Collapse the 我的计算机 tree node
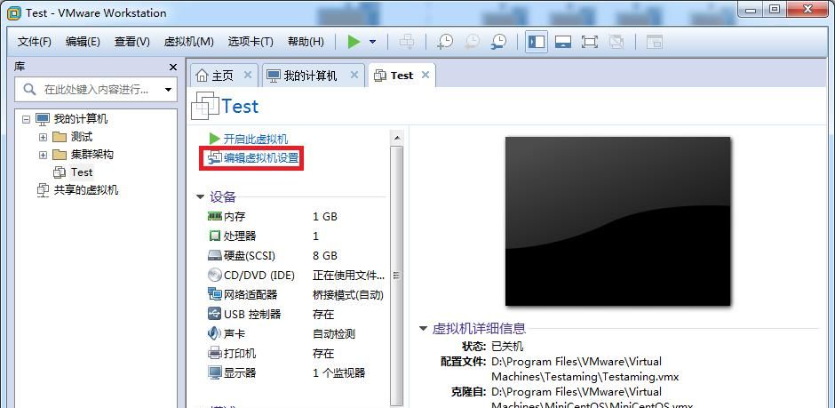835x408 pixels. coord(26,119)
